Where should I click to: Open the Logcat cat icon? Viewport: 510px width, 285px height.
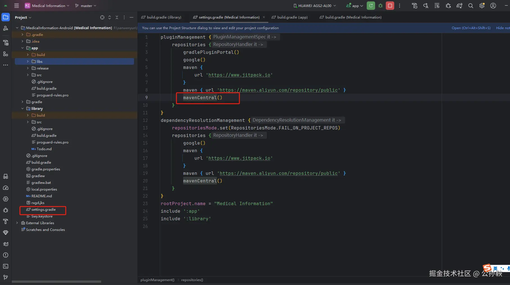click(x=6, y=244)
